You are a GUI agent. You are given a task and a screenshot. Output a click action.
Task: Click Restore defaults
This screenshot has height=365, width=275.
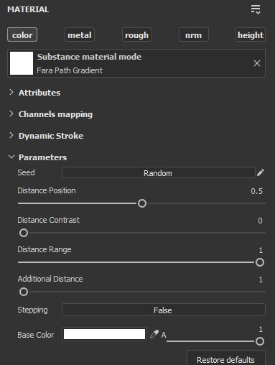coord(226,359)
